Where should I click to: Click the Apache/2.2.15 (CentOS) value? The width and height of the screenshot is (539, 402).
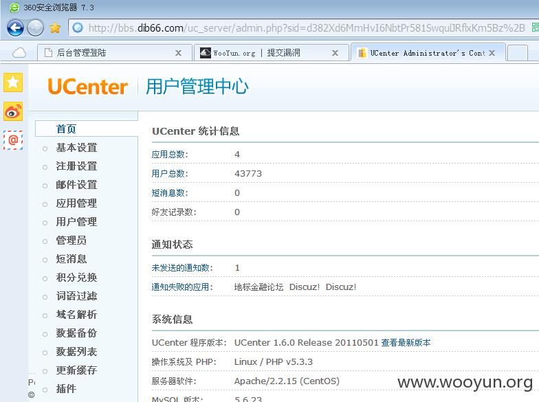[x=287, y=381]
